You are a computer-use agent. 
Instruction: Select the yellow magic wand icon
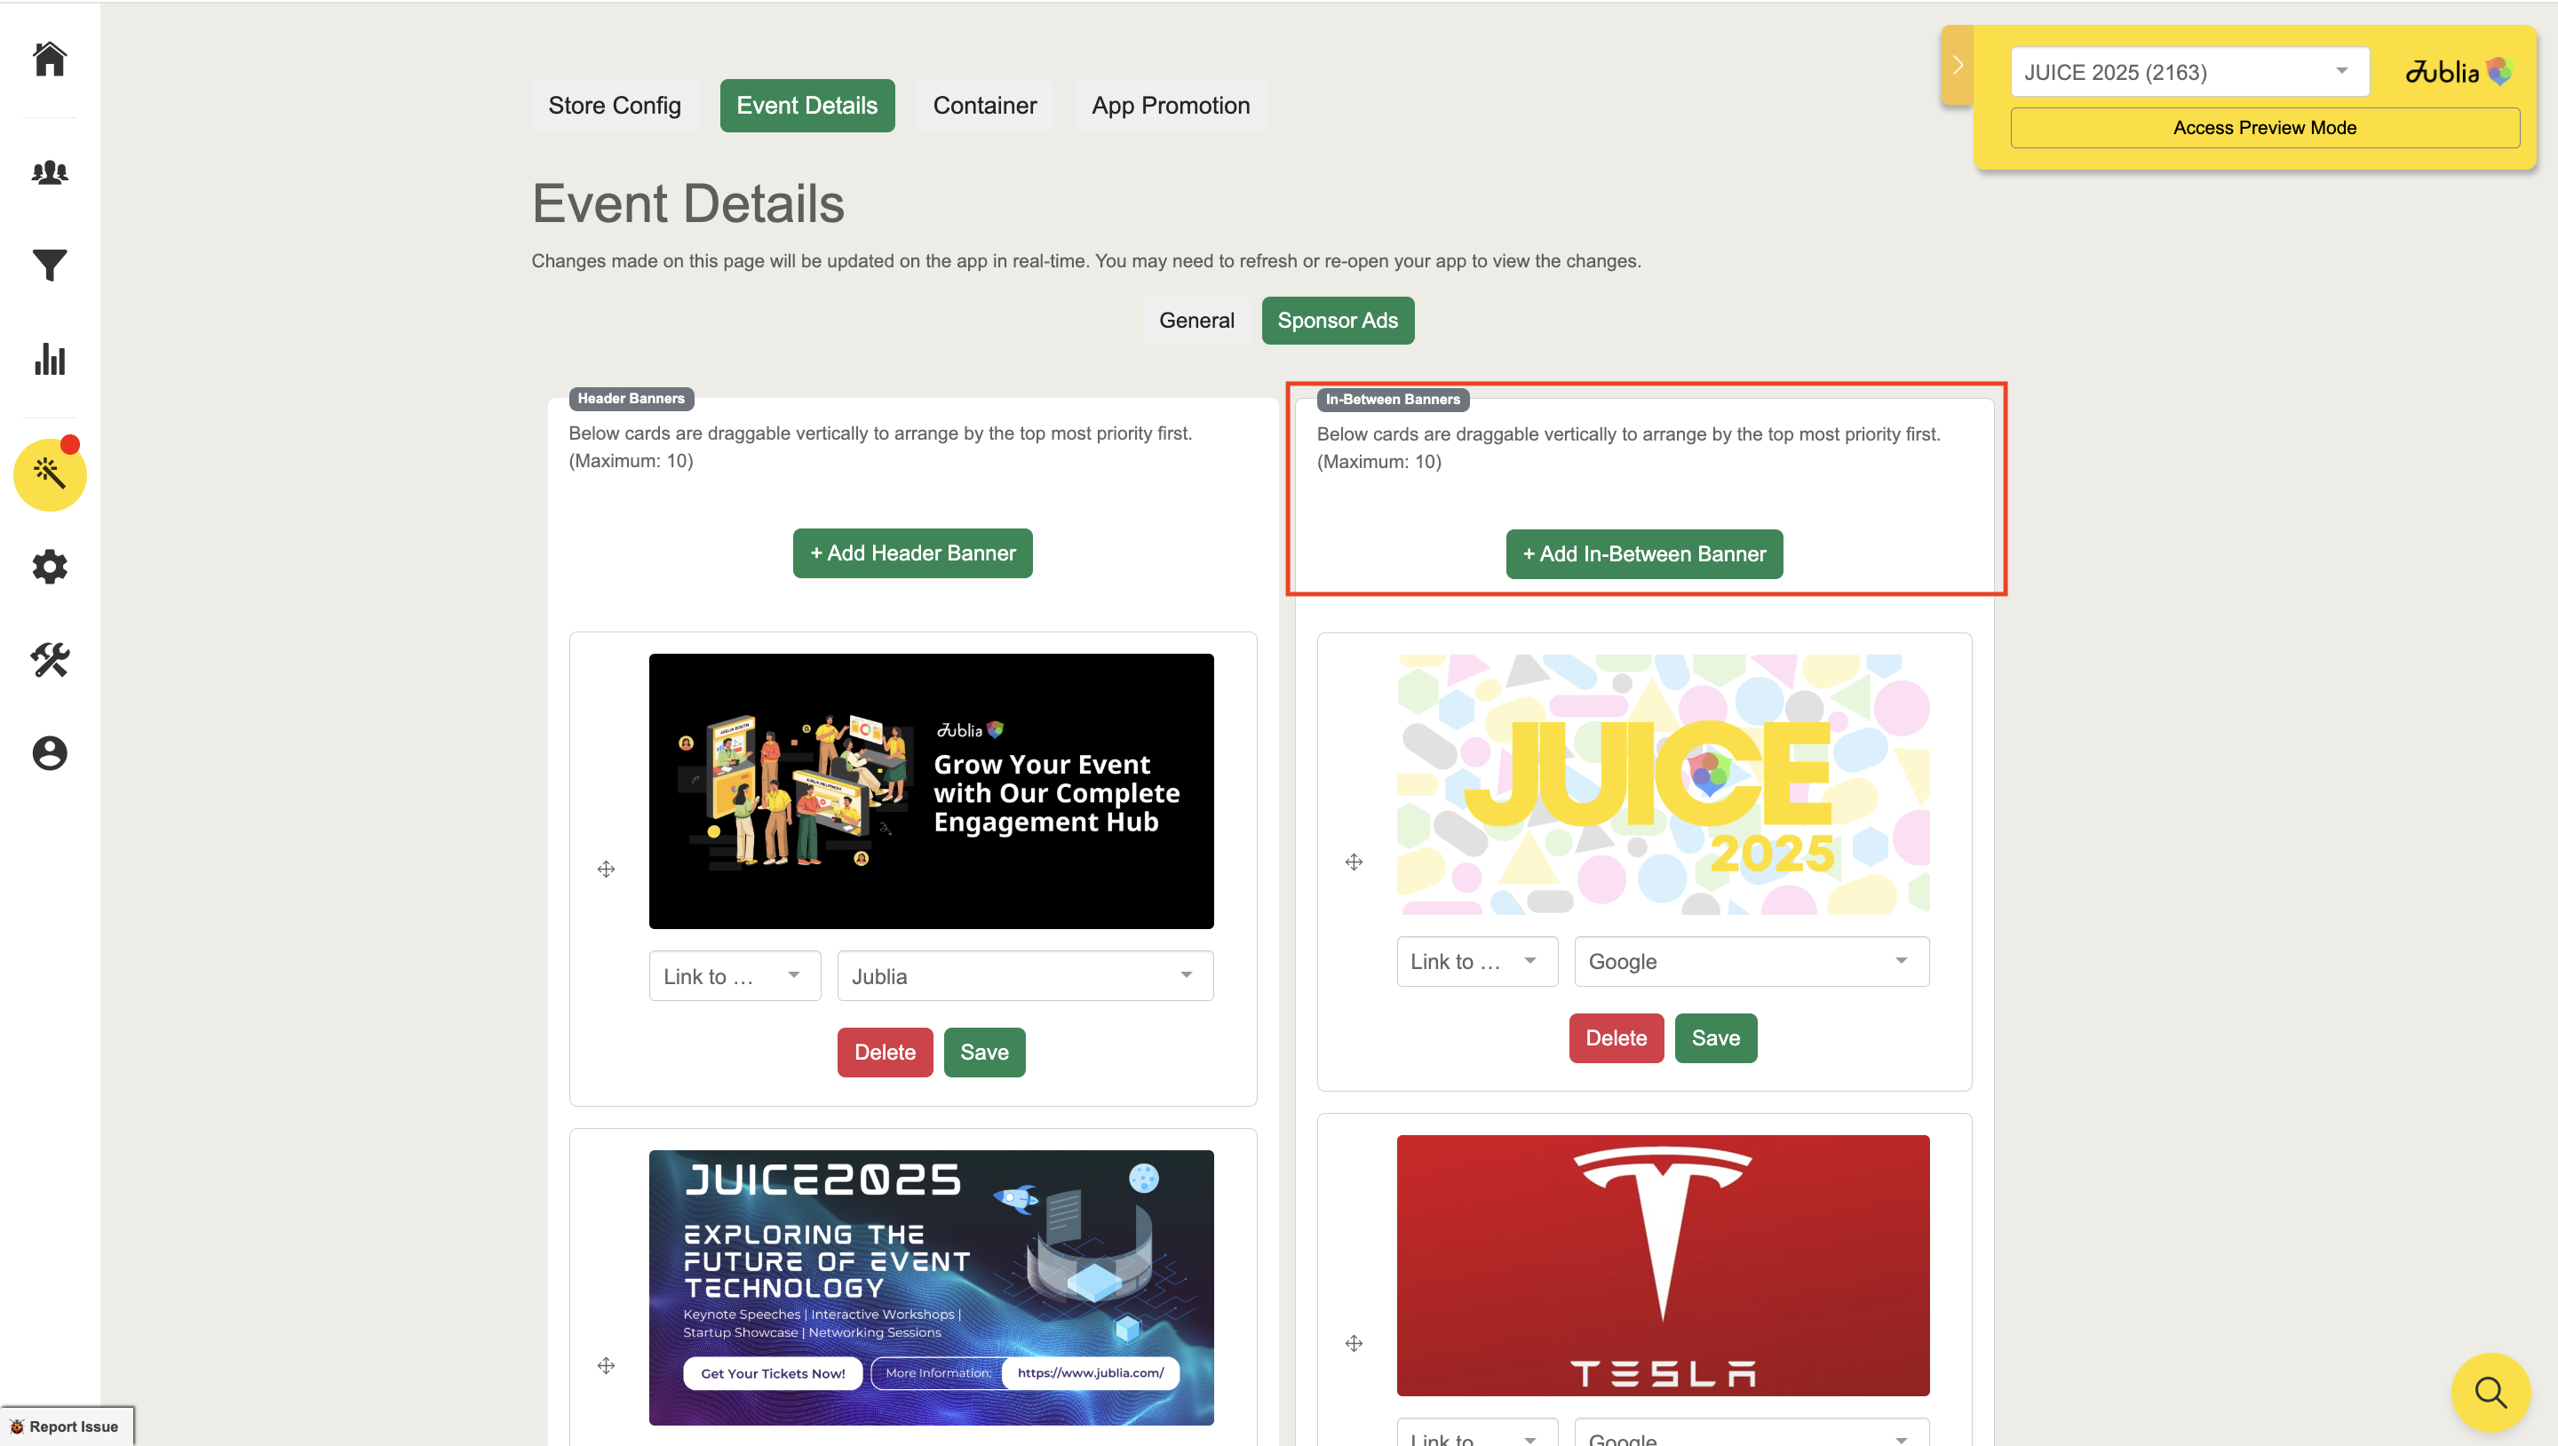tap(50, 473)
